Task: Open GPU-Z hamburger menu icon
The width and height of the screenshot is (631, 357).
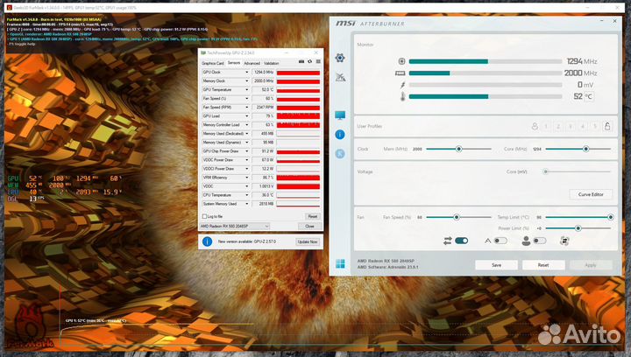Action: point(318,61)
